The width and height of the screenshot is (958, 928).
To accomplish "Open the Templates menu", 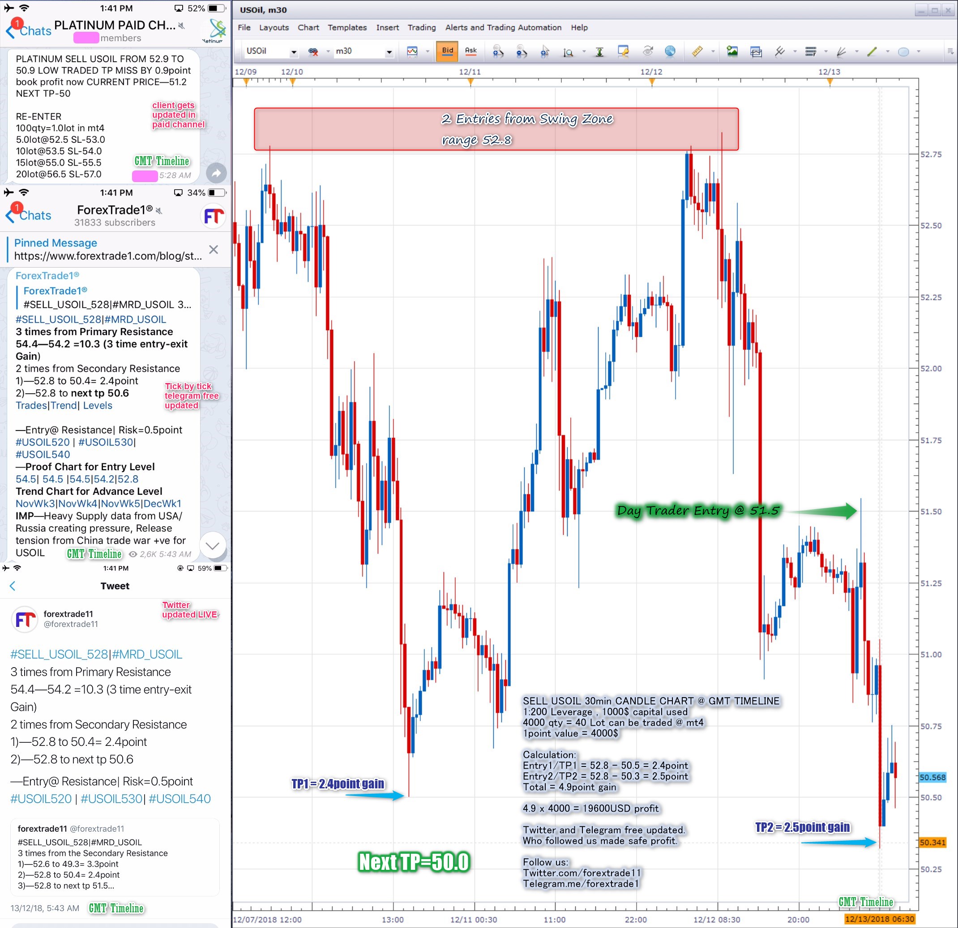I will tap(347, 27).
